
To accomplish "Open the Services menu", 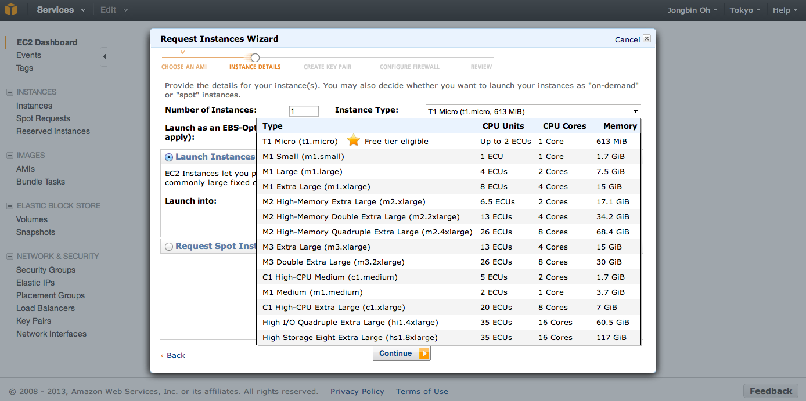I will click(61, 10).
